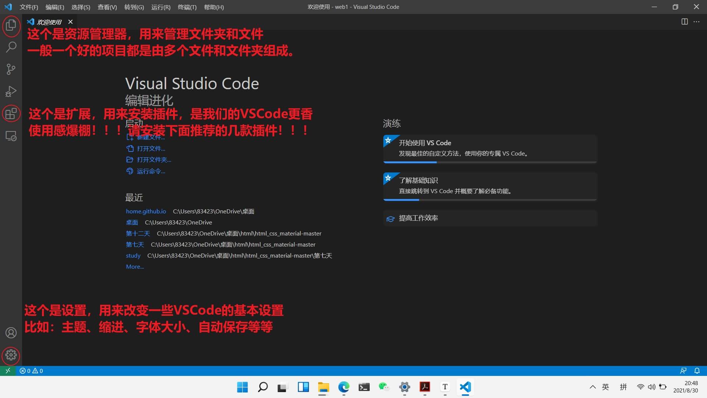This screenshot has height=398, width=707.
Task: Open the Extensions marketplace panel
Action: pos(11,114)
